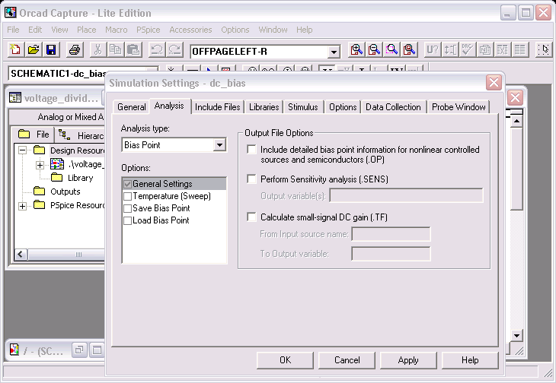Click the OK button
Viewport: 556px width, 383px height.
pos(285,360)
